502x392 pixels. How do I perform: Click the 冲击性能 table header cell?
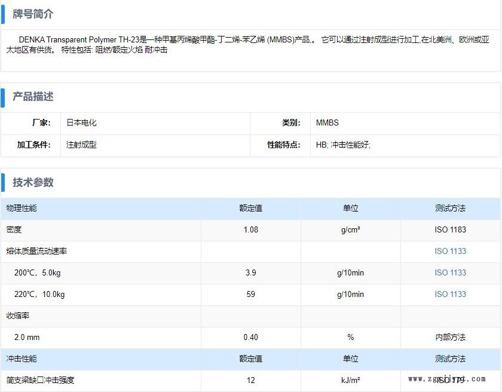tap(22, 359)
